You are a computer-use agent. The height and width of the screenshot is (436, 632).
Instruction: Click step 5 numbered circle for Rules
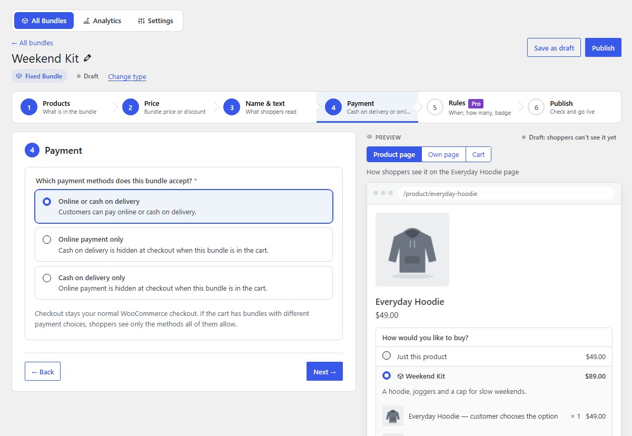[x=435, y=107]
